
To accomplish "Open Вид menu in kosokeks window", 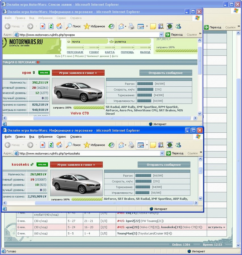I will [x=32, y=137].
